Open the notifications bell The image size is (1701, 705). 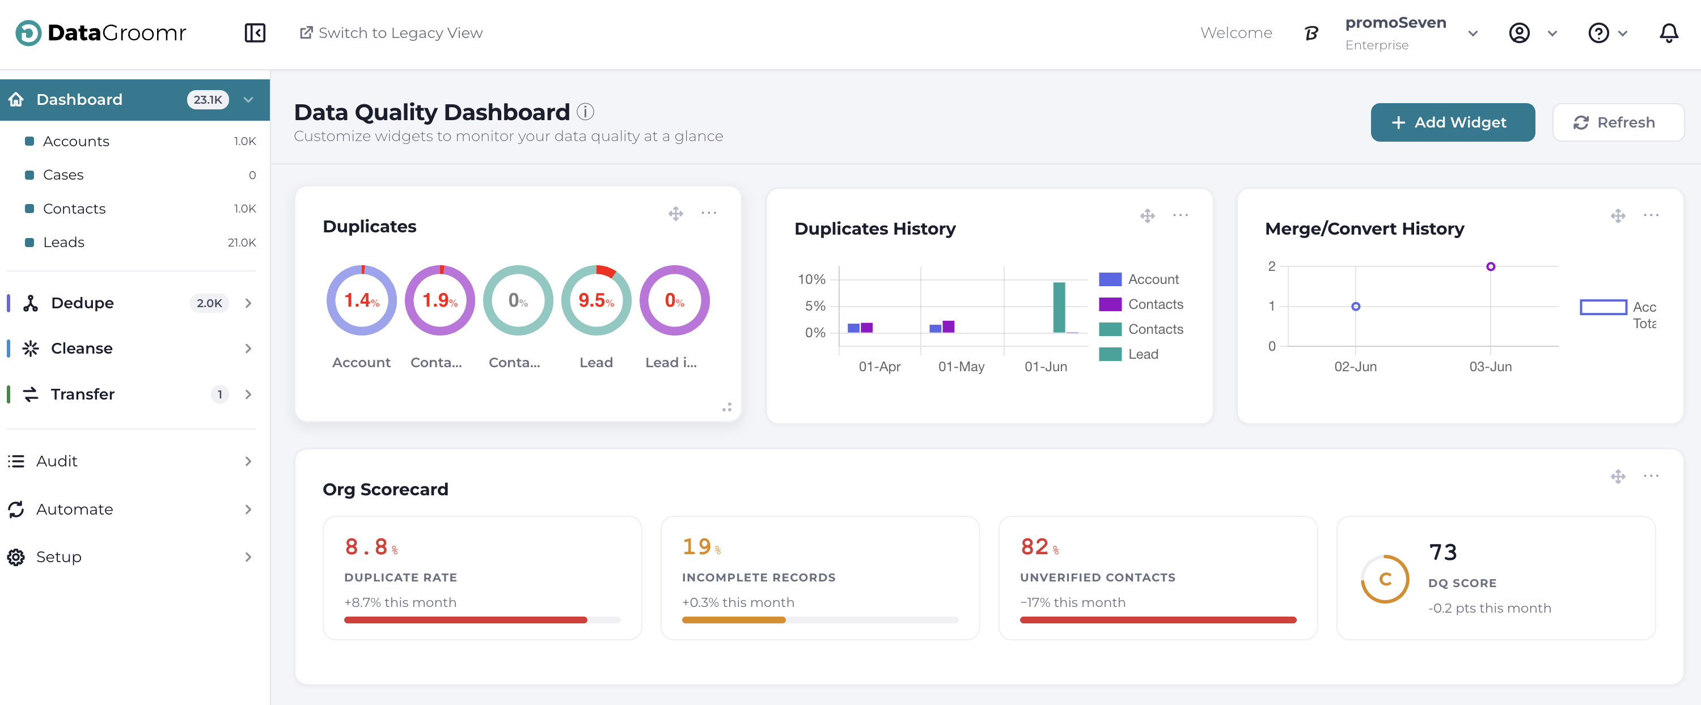click(1669, 32)
